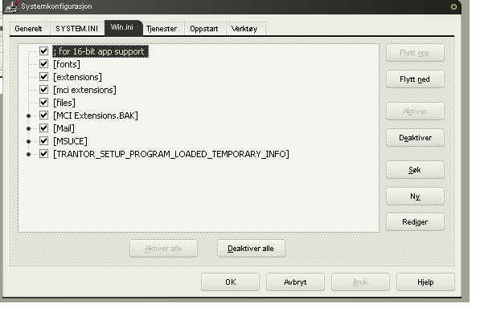Expand the [MSUCE] tree node

coord(28,141)
